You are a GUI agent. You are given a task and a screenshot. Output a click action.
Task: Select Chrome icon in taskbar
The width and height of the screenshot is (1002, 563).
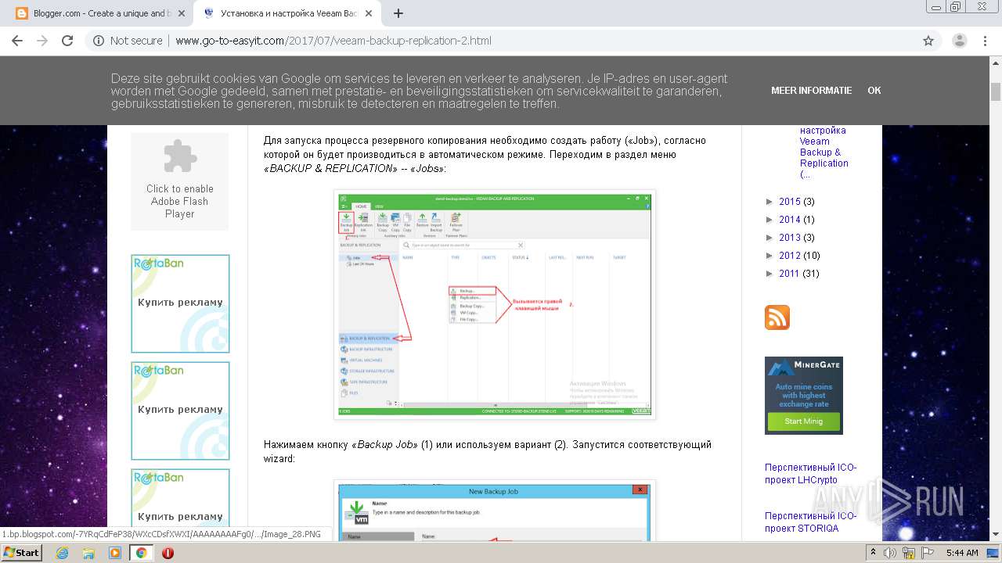142,553
